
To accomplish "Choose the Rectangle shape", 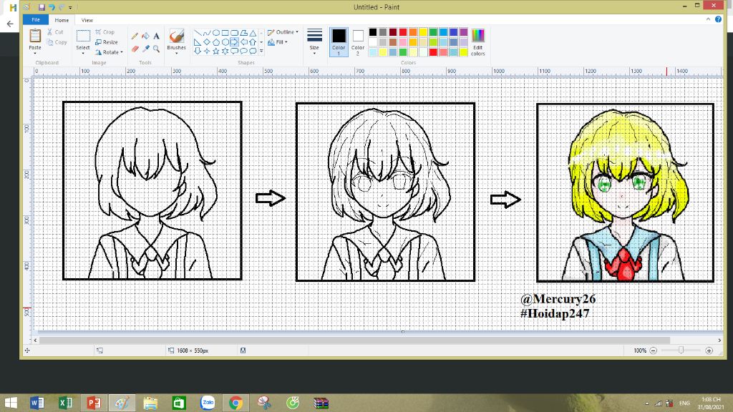I will pyautogui.click(x=225, y=33).
